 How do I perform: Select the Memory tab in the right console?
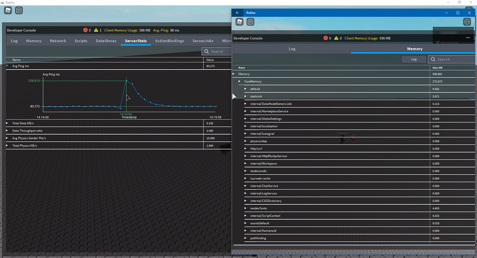click(x=414, y=49)
